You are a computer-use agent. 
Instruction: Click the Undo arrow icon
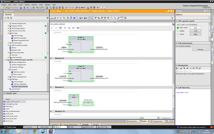37,8
